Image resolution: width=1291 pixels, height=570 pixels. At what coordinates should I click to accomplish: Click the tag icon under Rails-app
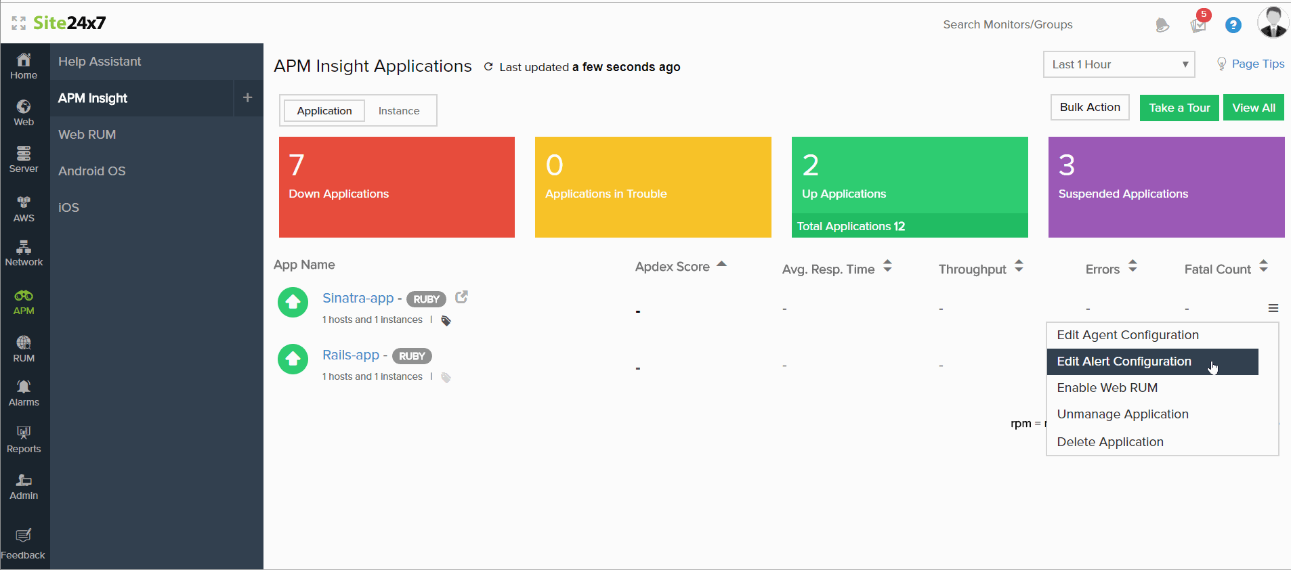(x=446, y=377)
